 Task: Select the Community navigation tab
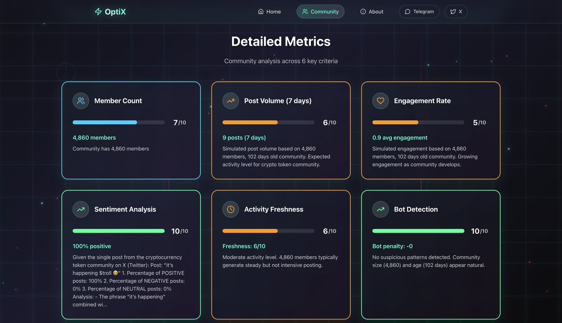pos(320,11)
